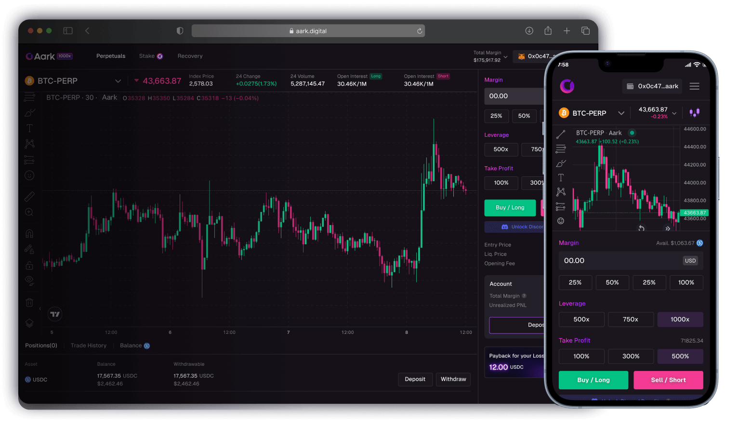
Task: Select text tool in desktop chart toolbar
Action: pyautogui.click(x=29, y=128)
